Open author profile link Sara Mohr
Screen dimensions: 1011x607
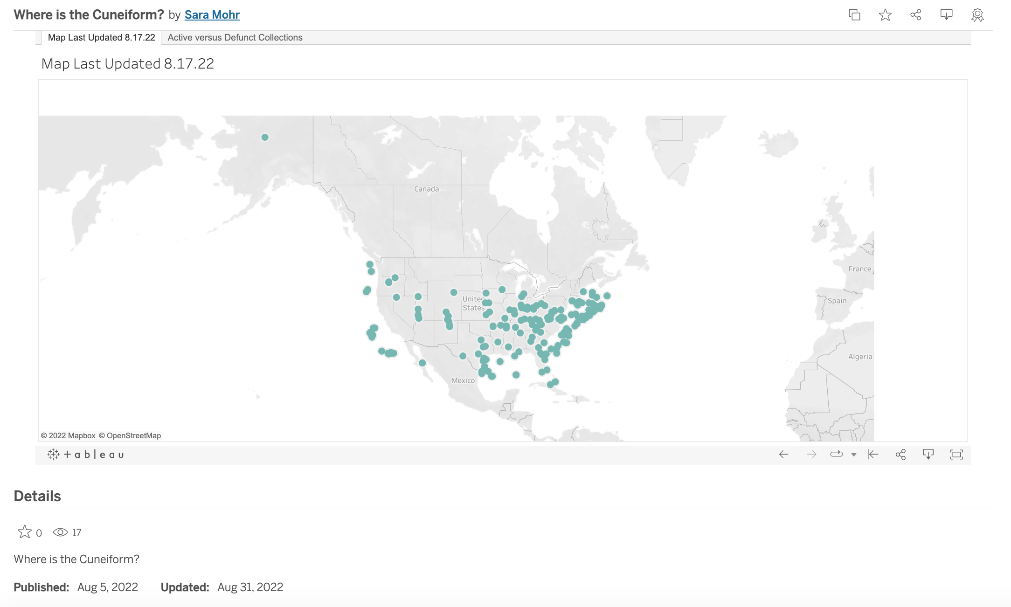tap(212, 15)
